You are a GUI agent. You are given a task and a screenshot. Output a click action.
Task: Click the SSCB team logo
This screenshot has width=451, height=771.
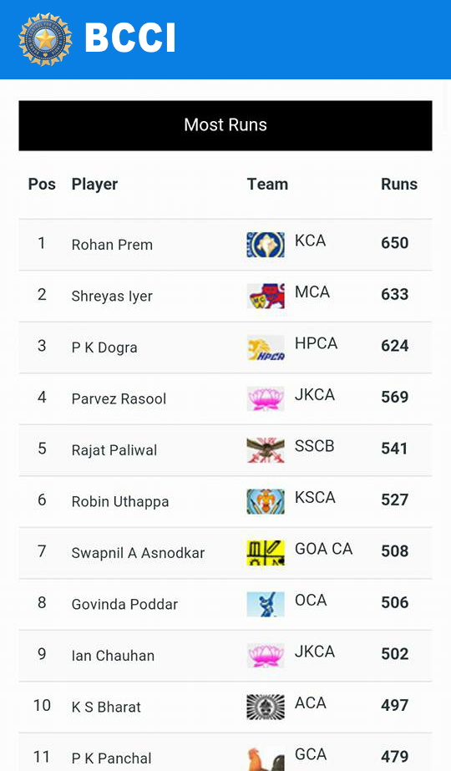pos(266,450)
